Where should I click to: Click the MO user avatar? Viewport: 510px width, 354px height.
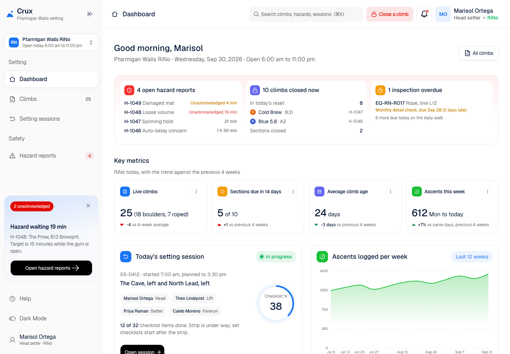pos(443,14)
